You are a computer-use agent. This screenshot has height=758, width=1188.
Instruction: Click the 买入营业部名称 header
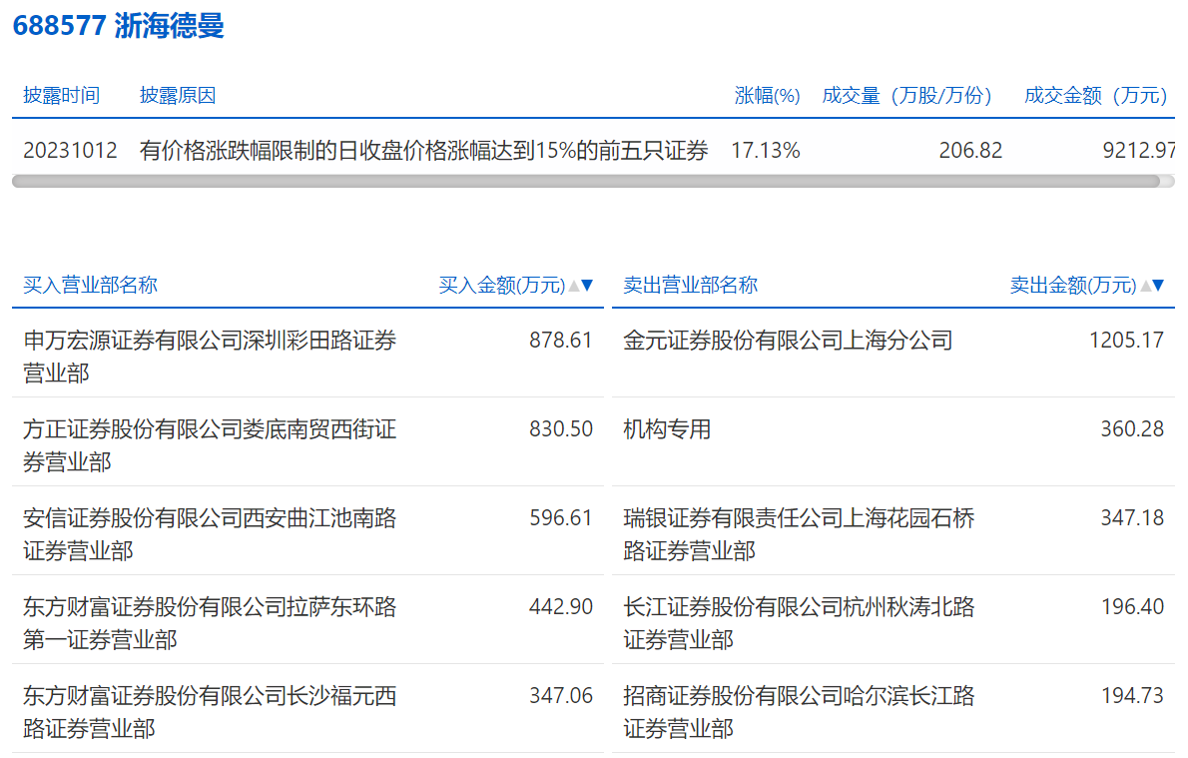(90, 285)
